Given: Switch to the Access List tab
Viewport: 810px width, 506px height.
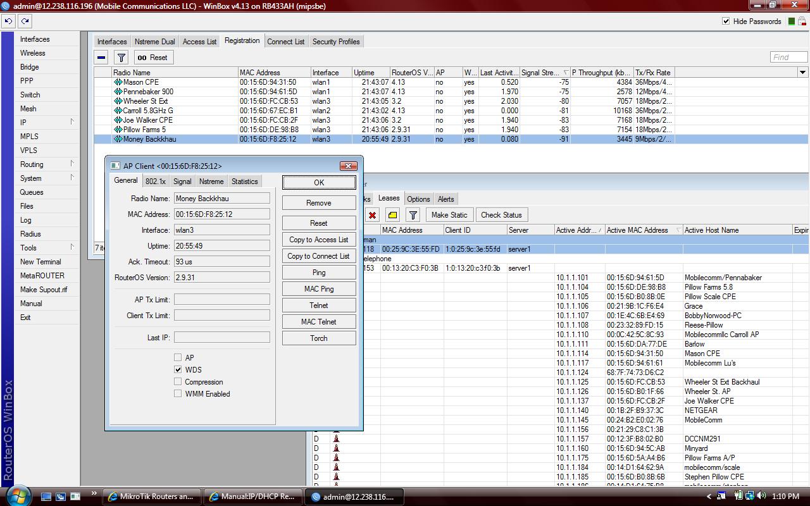Looking at the screenshot, I should [x=199, y=42].
